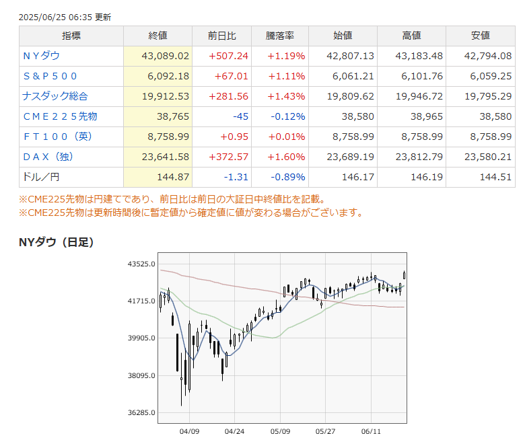The width and height of the screenshot is (523, 448).
Task: Click NYダウ low value 42,794.08
Action: [488, 56]
